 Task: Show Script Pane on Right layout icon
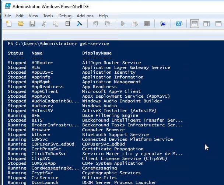206,24
